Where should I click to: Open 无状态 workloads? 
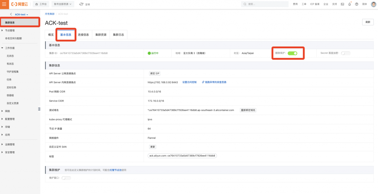(10, 56)
